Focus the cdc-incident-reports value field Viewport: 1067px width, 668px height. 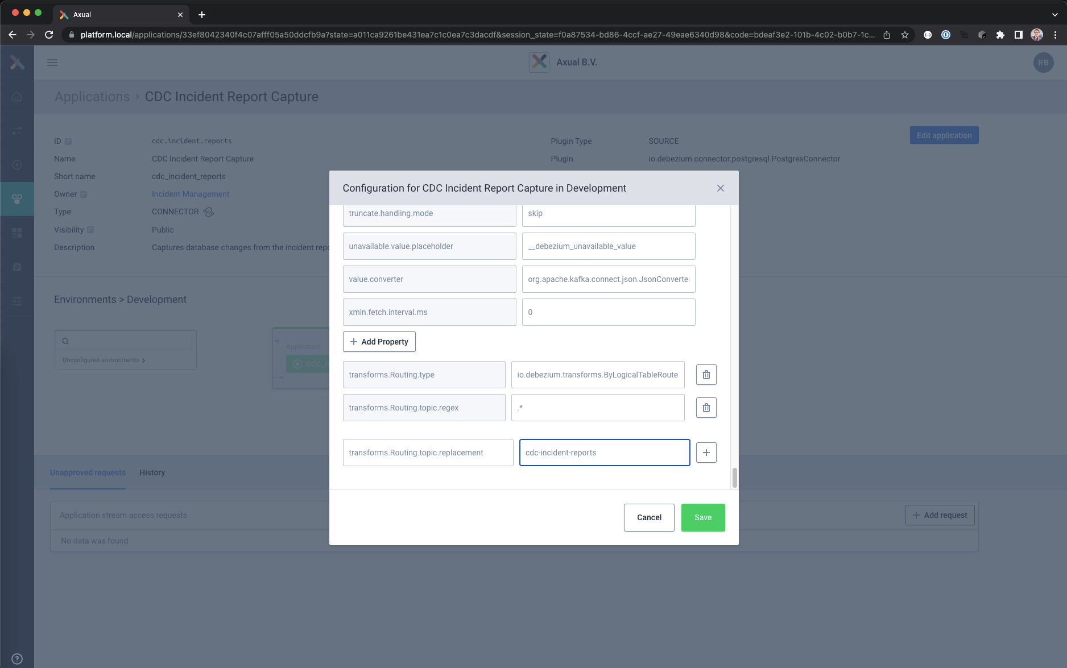click(x=605, y=453)
